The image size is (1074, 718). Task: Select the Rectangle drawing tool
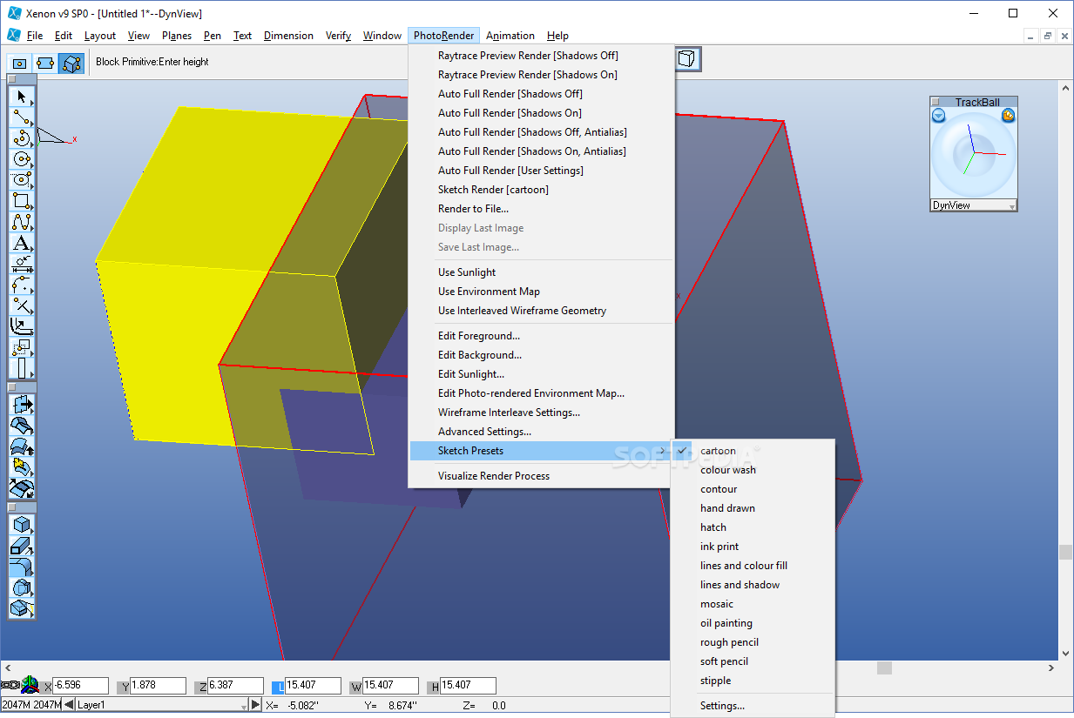tap(22, 200)
